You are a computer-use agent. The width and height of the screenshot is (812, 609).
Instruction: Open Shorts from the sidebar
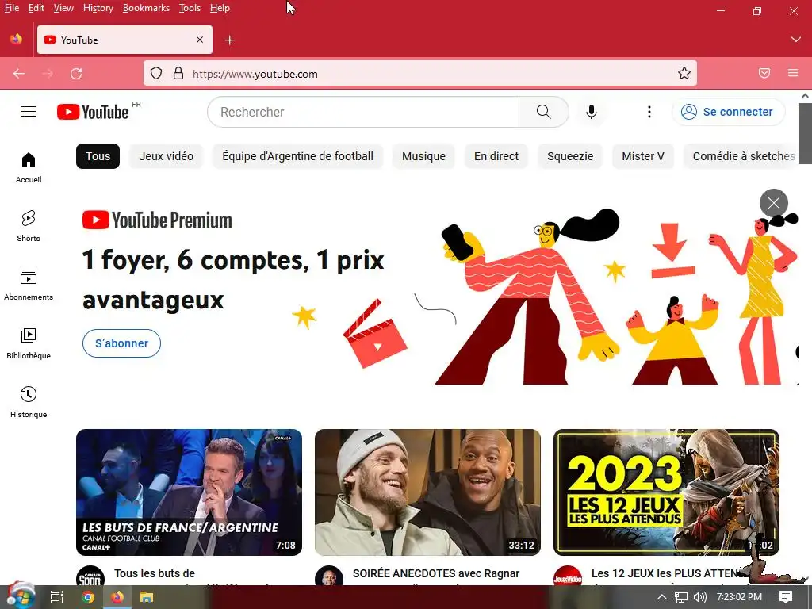[x=29, y=226]
